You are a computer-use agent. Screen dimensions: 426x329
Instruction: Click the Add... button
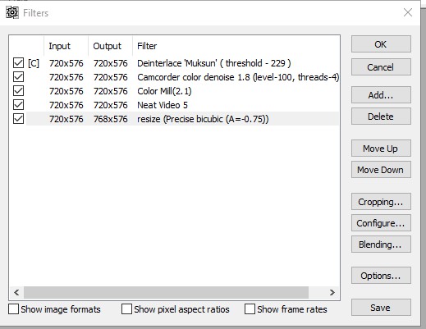pos(381,95)
